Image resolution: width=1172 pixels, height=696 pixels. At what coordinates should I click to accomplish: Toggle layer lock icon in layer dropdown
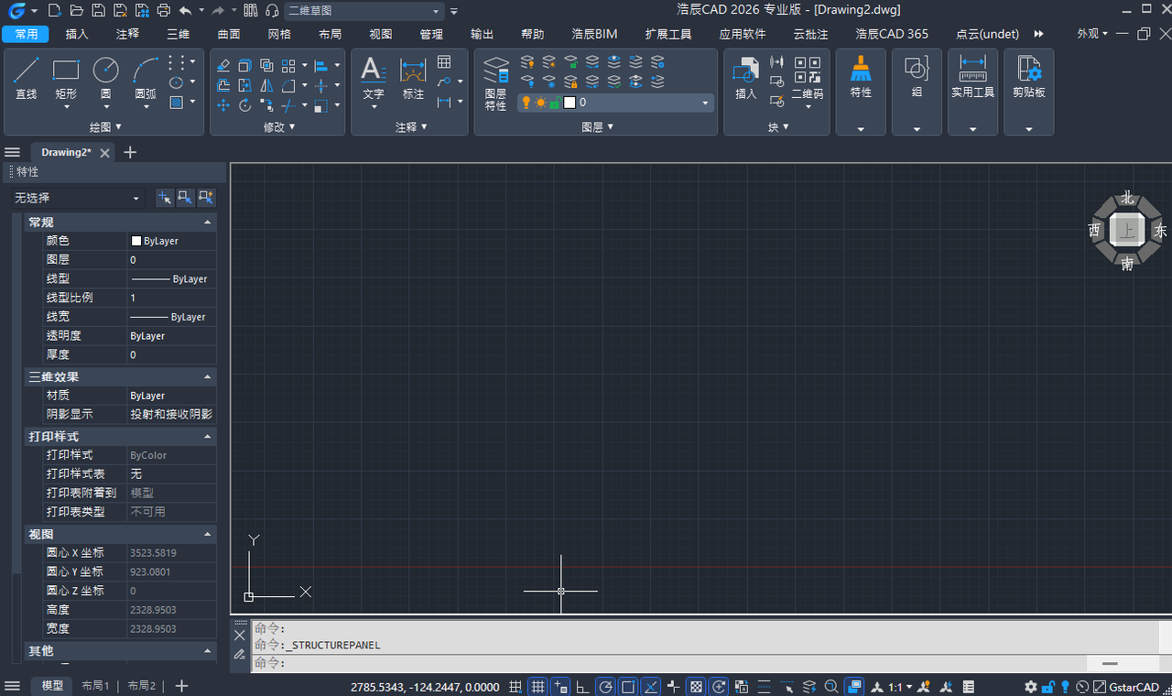point(554,103)
